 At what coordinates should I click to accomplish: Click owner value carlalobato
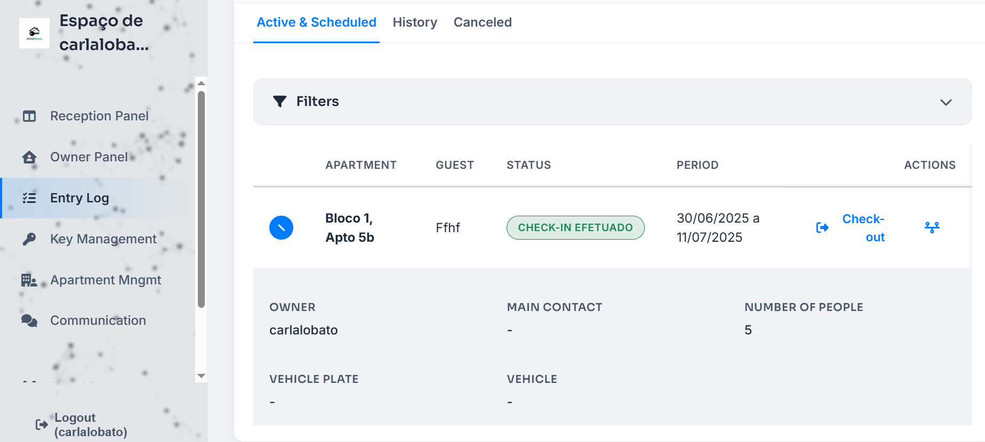tap(303, 330)
